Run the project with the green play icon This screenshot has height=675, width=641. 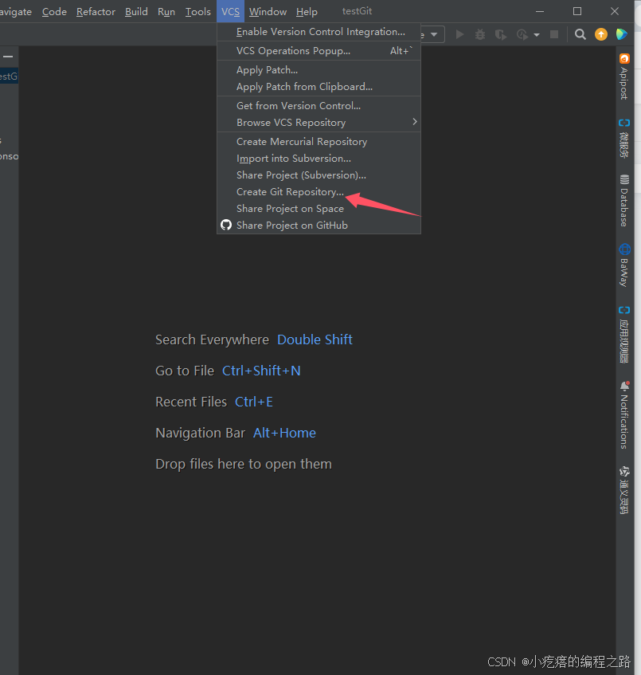tap(459, 34)
